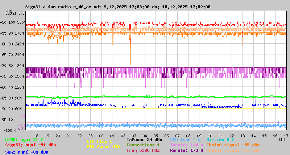
Task: Click the 'TxPower 24 dBm' legend label
Action: tap(144, 139)
